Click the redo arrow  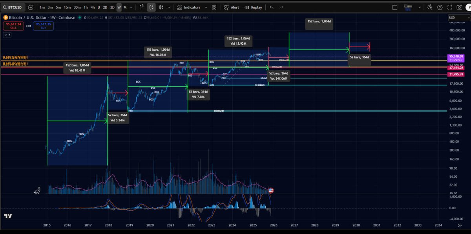282,7
